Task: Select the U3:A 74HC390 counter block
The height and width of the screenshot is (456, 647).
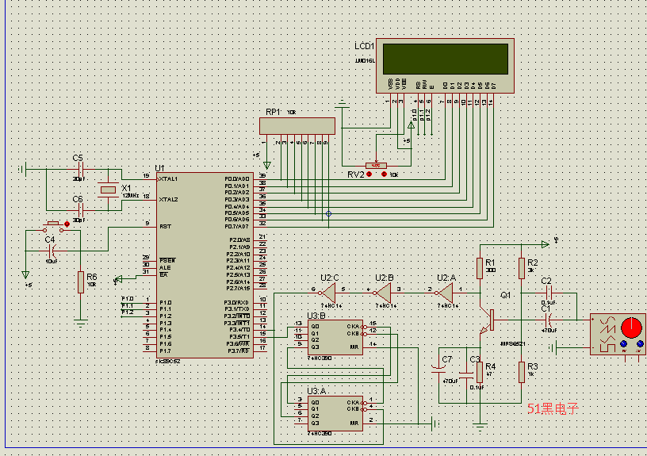Action: [x=335, y=413]
